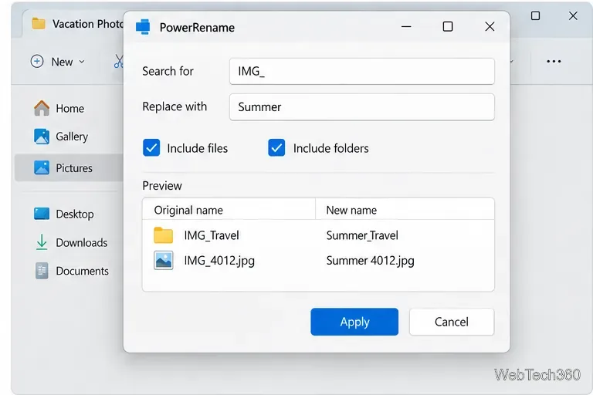Viewport: 593px width, 395px height.
Task: Click the Downloads arrow icon in sidebar
Action: point(42,242)
